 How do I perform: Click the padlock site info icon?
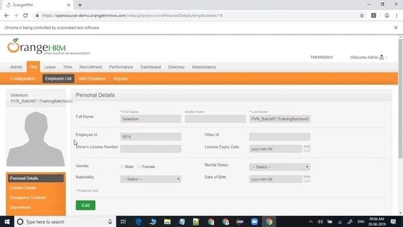click(x=38, y=15)
